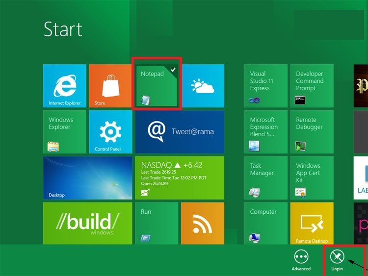The height and width of the screenshot is (276, 368).
Task: Launch Microsoft Expression Blend 5 tile
Action: point(265,132)
